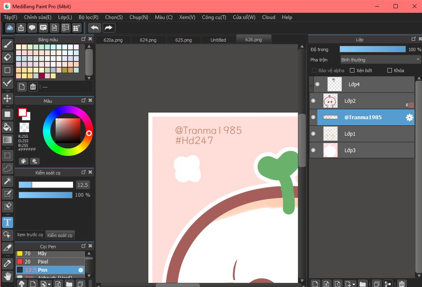The width and height of the screenshot is (422, 287).
Task: Close the Bảng màu panel
Action: coord(90,39)
